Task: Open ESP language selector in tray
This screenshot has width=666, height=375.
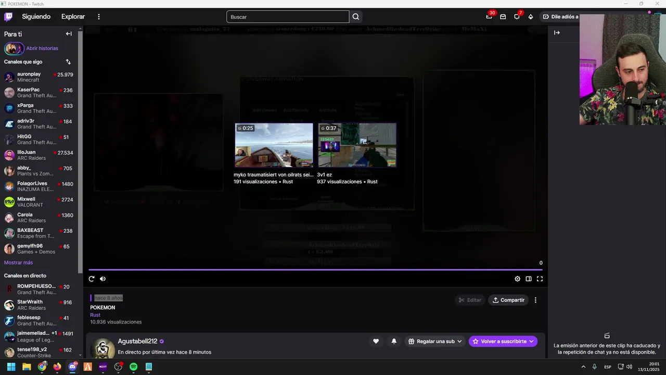Action: 608,367
